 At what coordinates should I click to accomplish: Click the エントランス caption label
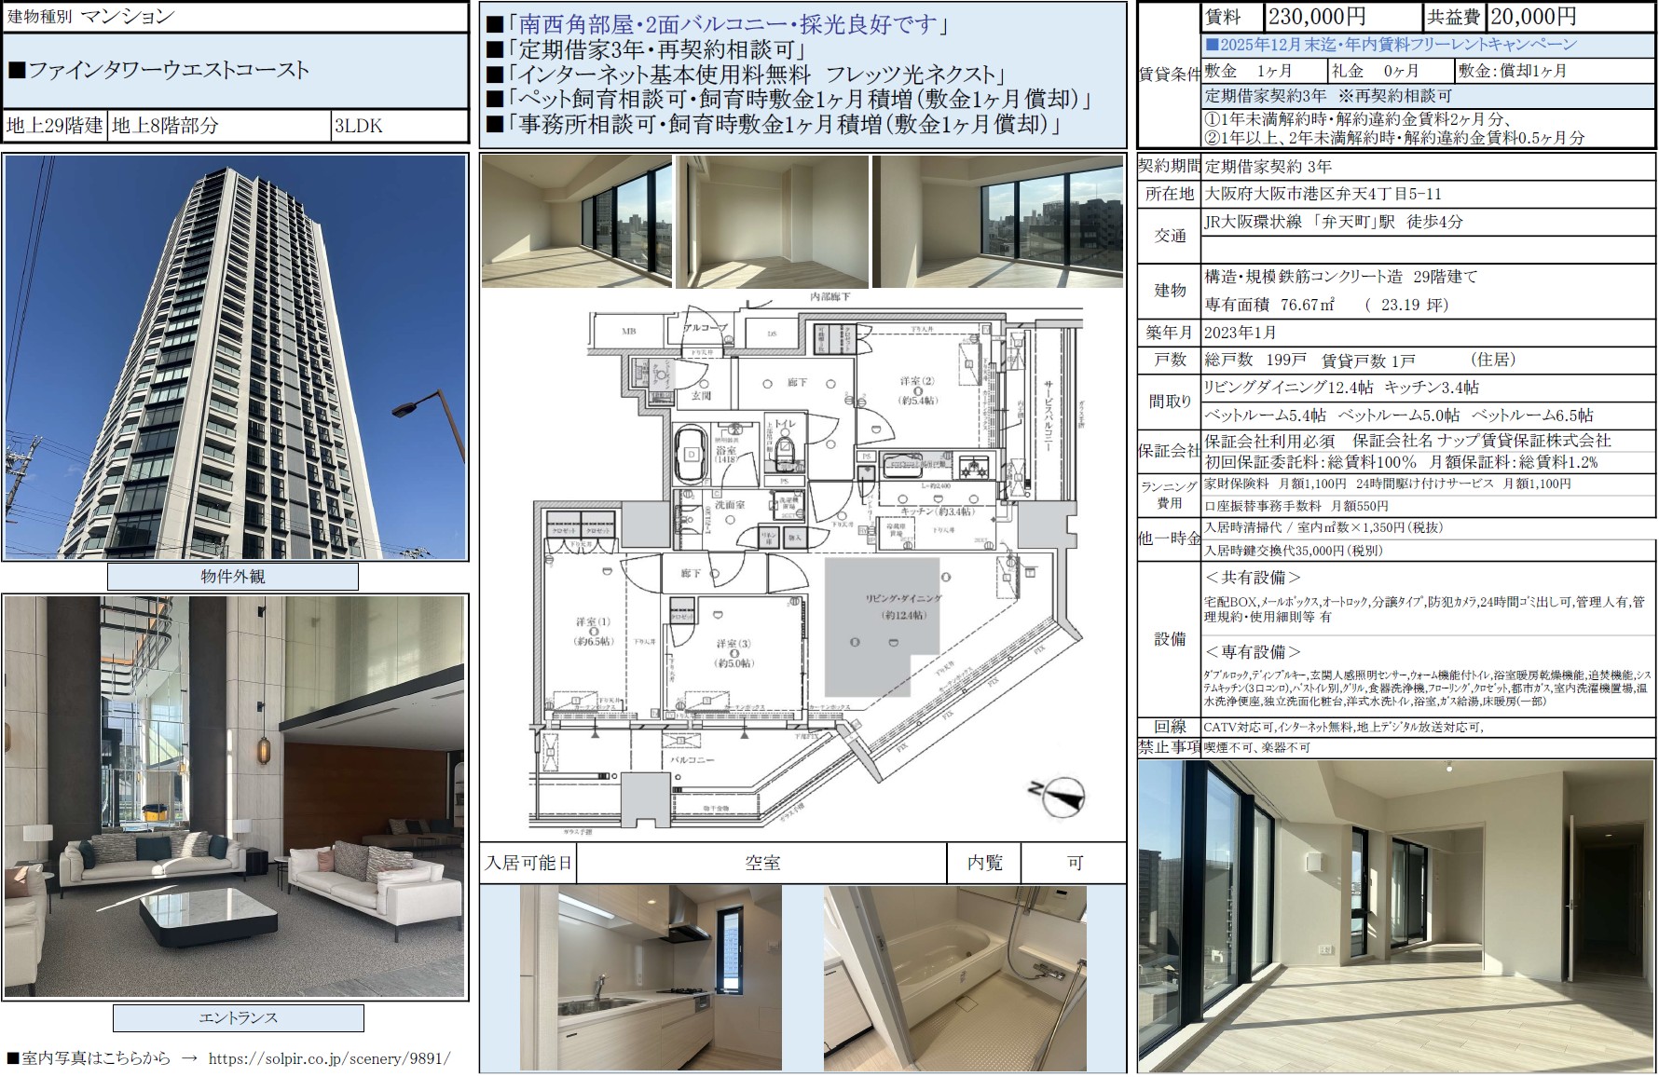(x=239, y=1017)
